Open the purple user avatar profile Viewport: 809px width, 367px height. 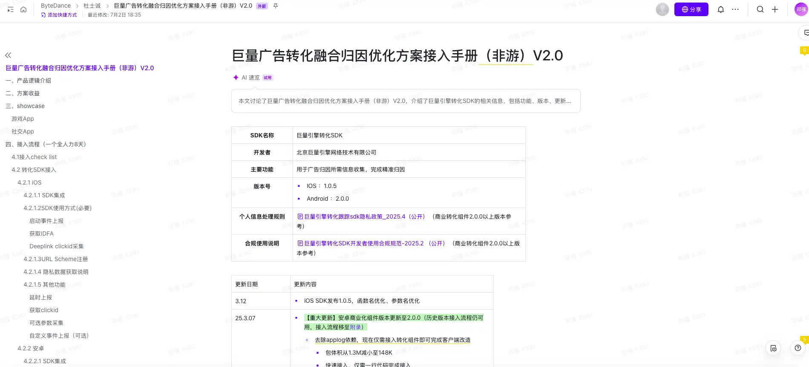click(x=801, y=9)
